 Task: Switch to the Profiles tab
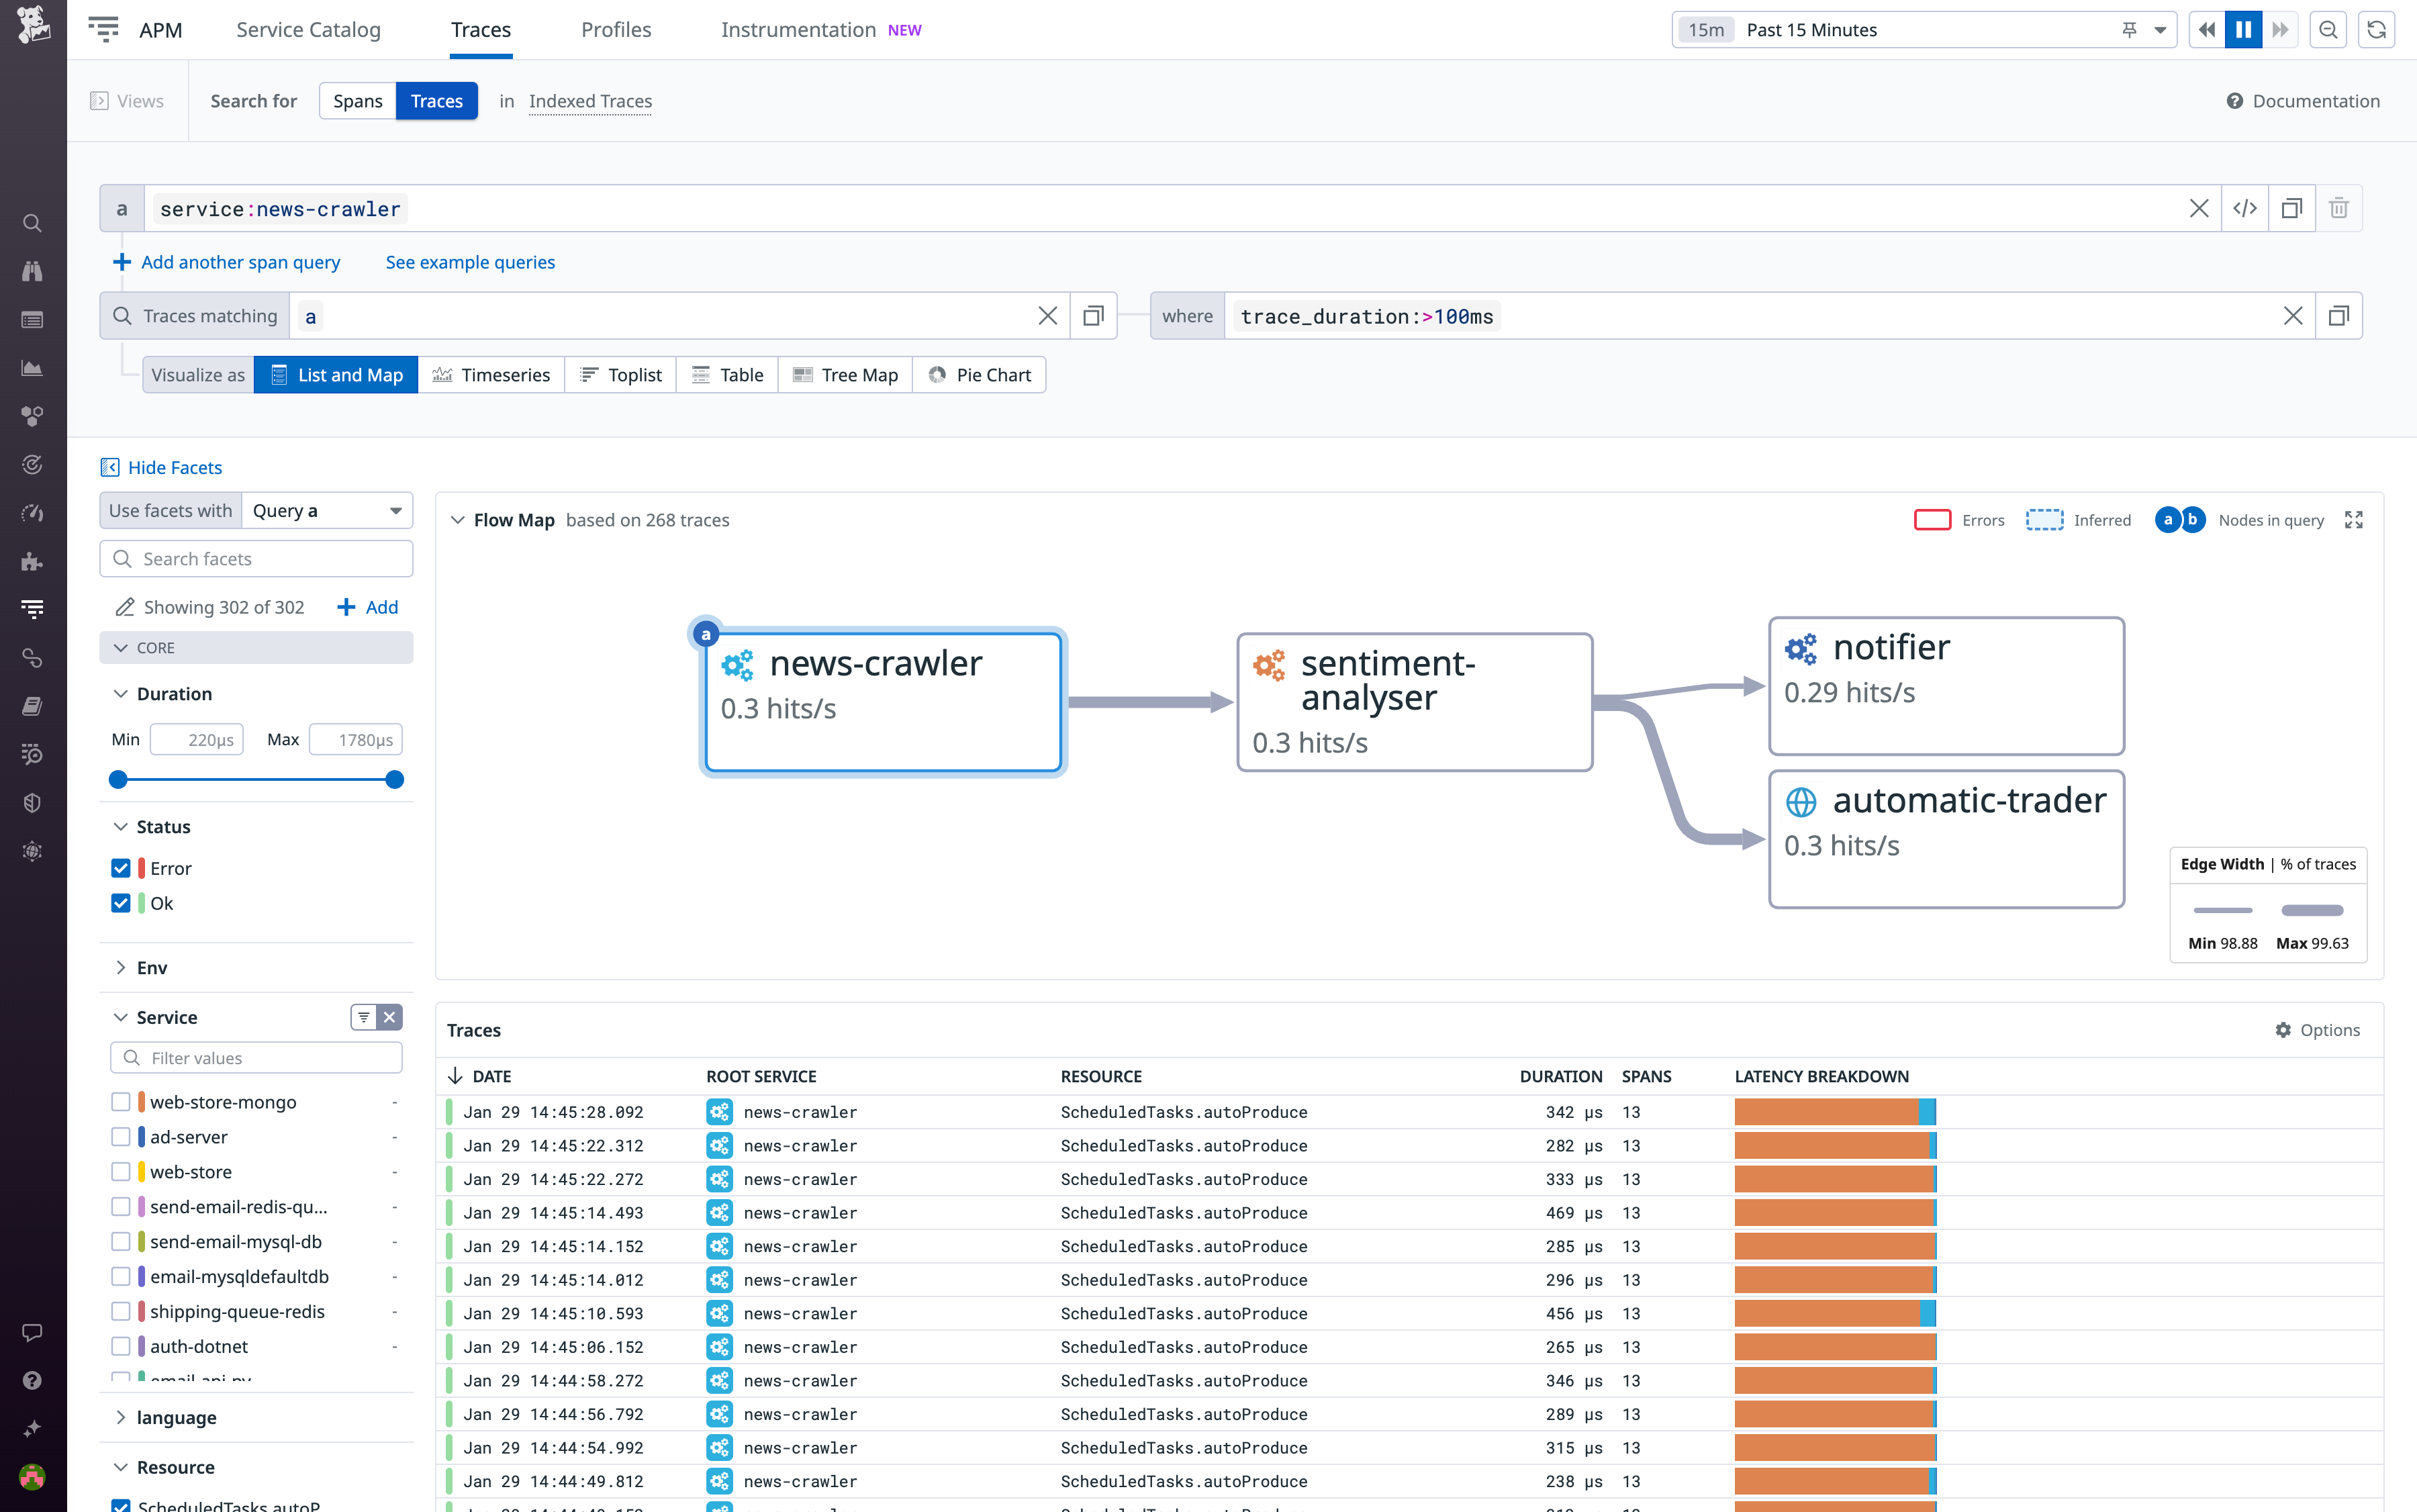615,29
